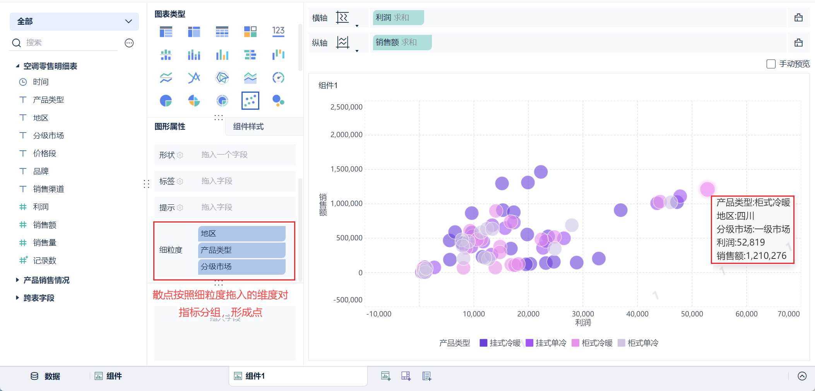
Task: Click the 挂式冷暖 legend color swatch
Action: point(483,343)
